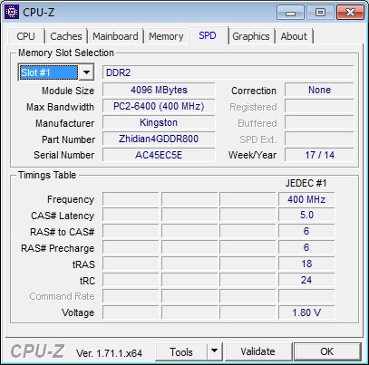Click the SPD tab
The height and width of the screenshot is (365, 369).
pos(208,35)
